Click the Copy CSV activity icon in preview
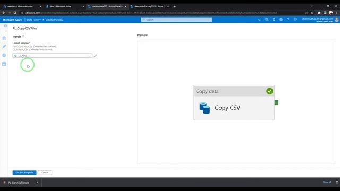The image size is (340, 191). (x=205, y=108)
